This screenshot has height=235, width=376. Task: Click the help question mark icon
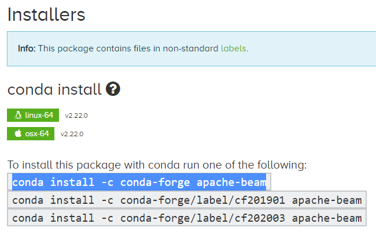(x=113, y=89)
